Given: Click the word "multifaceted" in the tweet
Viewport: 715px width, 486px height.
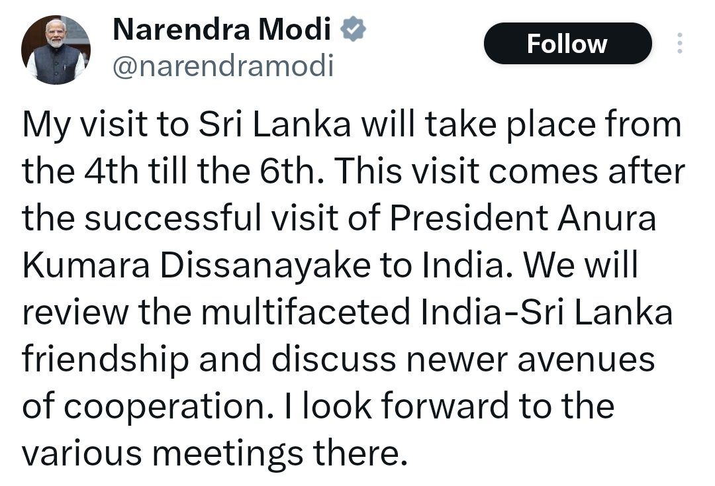Looking at the screenshot, I should point(306,313).
